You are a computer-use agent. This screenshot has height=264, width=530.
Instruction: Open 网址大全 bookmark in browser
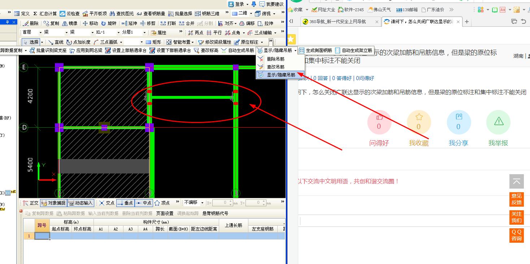tap(323, 10)
